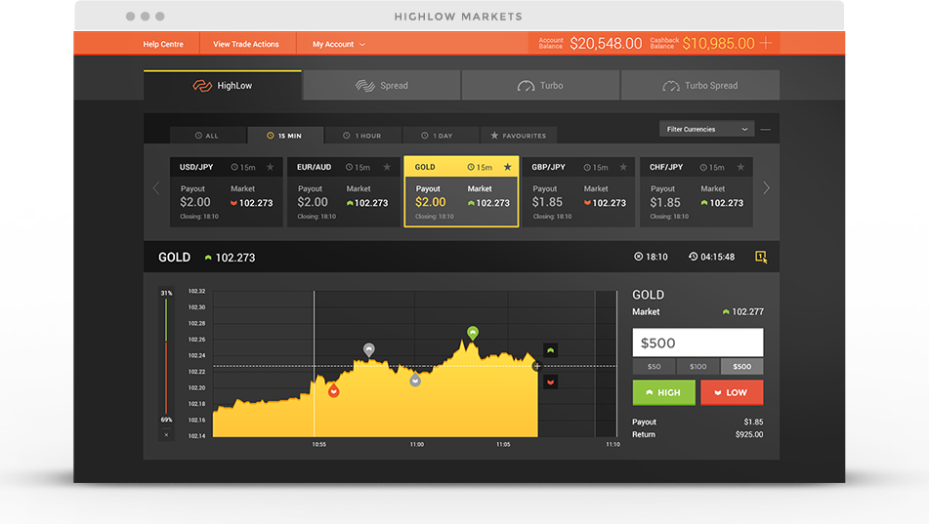The width and height of the screenshot is (929, 524).
Task: Click the chart's small green high arrow
Action: click(550, 350)
